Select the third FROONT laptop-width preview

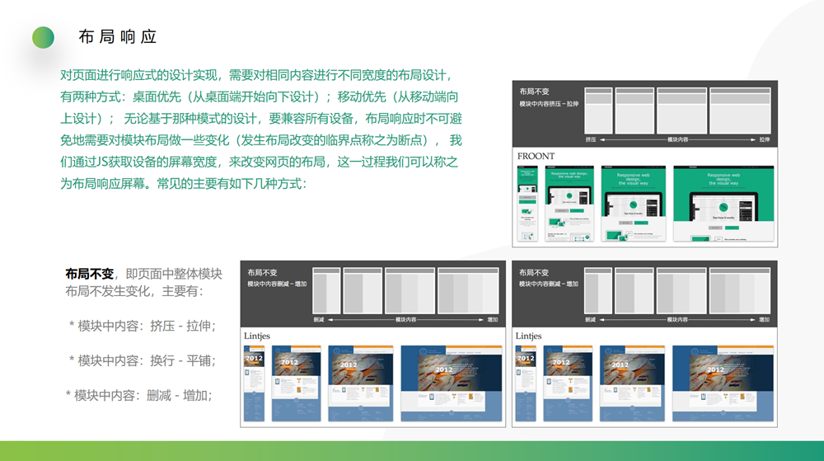pos(633,205)
